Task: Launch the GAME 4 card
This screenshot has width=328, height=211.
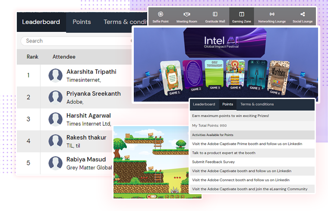Action: (x=236, y=75)
